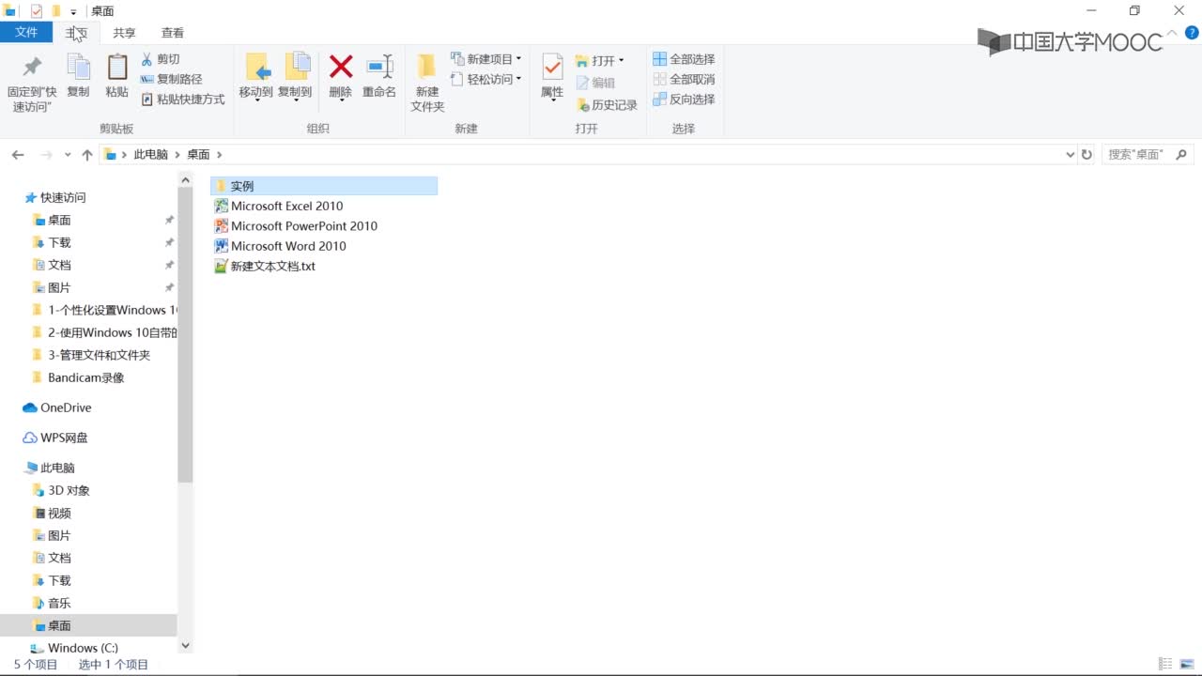Select Microsoft Word 2010 shortcut
This screenshot has height=676, width=1202.
click(288, 246)
